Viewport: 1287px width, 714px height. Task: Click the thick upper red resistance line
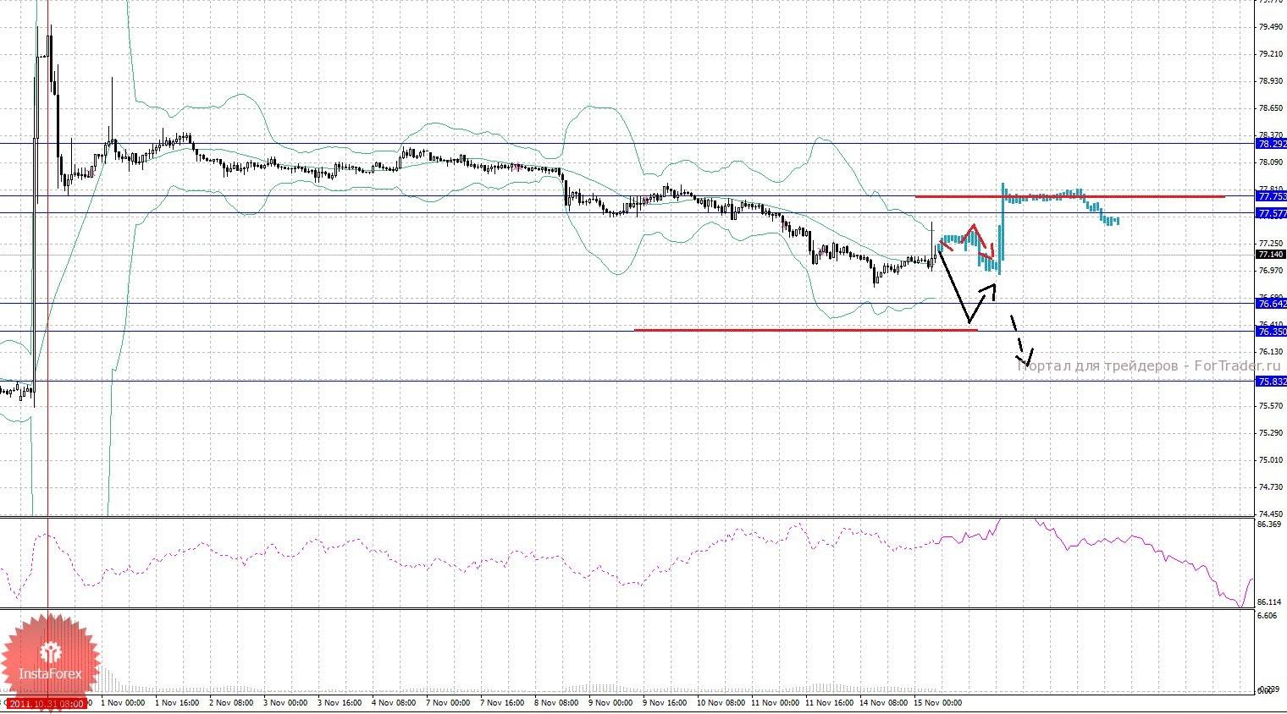coord(1069,196)
